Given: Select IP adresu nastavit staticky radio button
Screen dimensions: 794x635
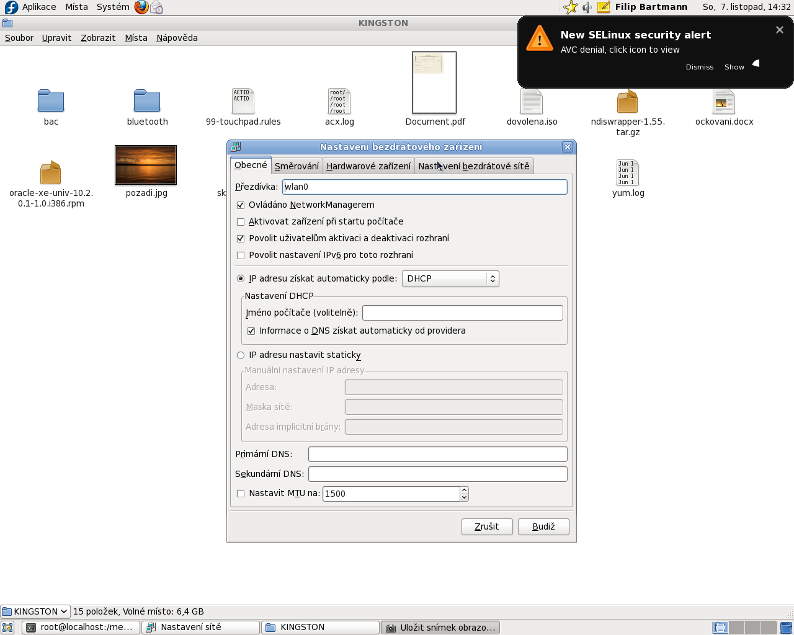Looking at the screenshot, I should 241,355.
